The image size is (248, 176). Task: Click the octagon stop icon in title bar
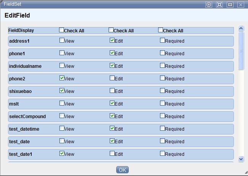click(x=208, y=5)
